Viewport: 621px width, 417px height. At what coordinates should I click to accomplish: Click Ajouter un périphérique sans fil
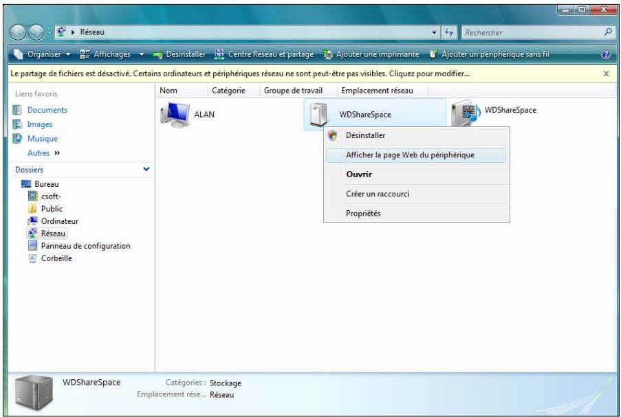(x=490, y=54)
